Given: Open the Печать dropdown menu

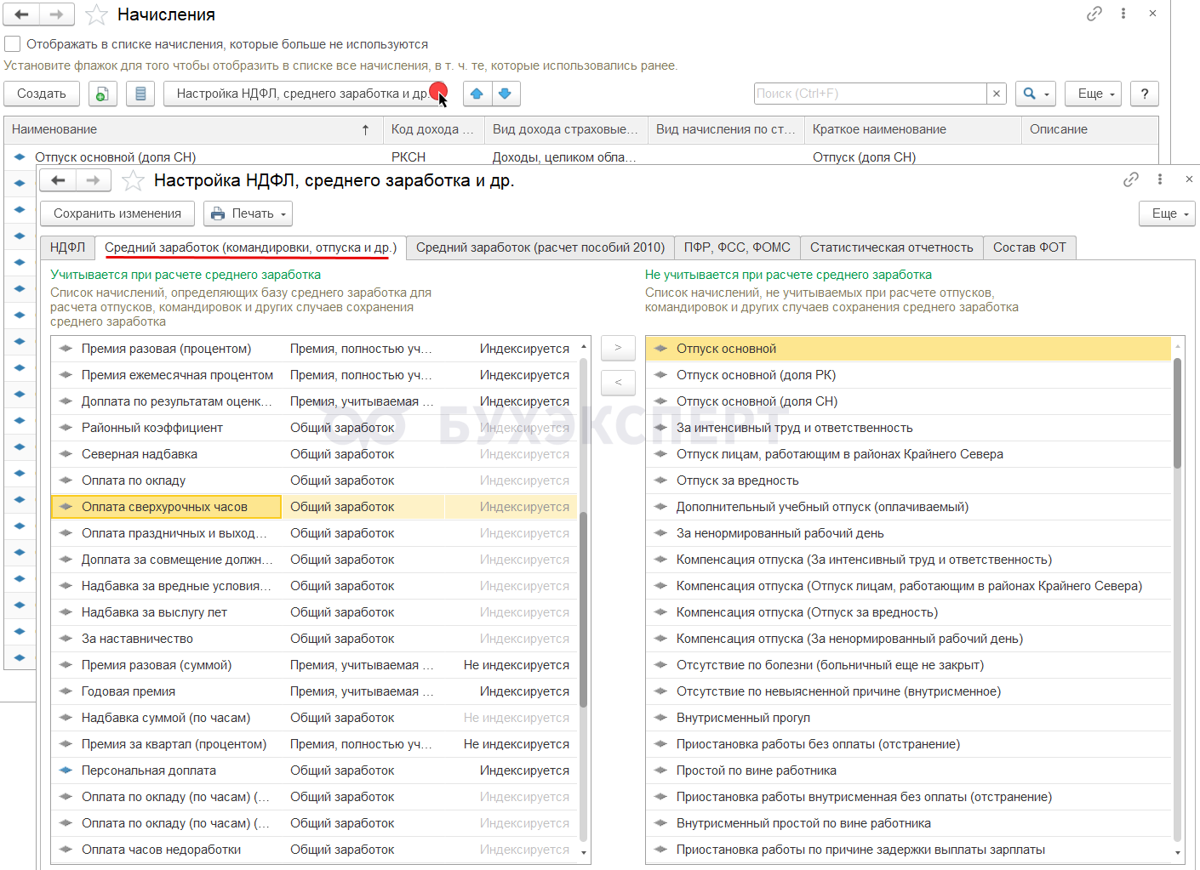Looking at the screenshot, I should coord(248,213).
